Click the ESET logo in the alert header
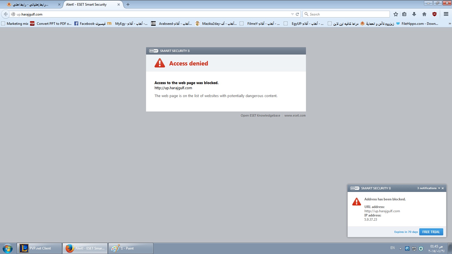Image resolution: width=452 pixels, height=254 pixels. pos(154,51)
